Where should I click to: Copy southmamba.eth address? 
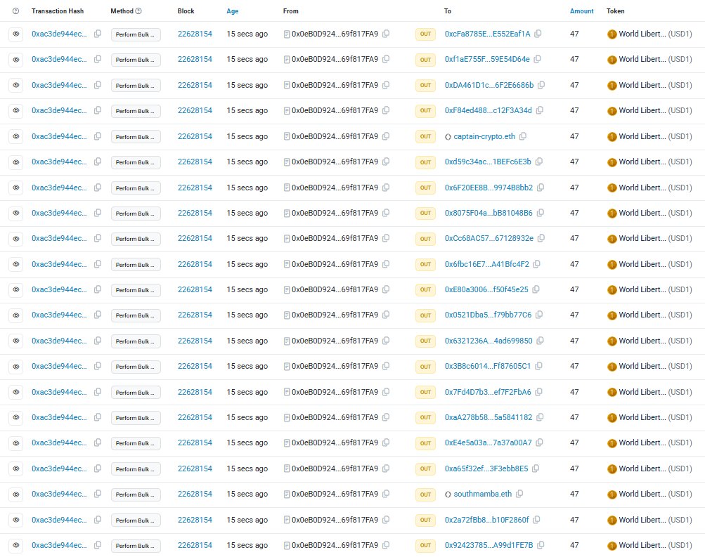519,494
